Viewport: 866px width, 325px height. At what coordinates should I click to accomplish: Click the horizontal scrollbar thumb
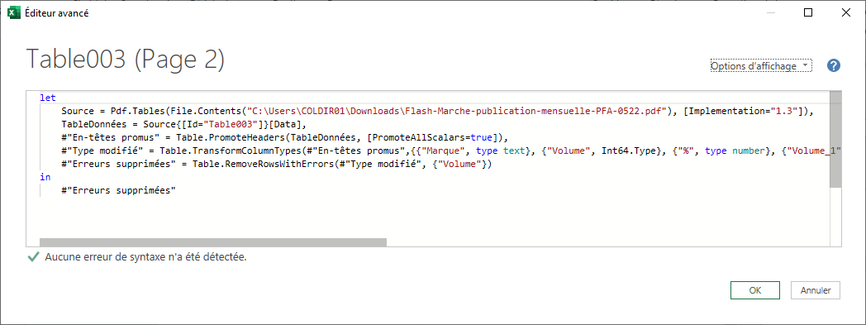tap(213, 242)
